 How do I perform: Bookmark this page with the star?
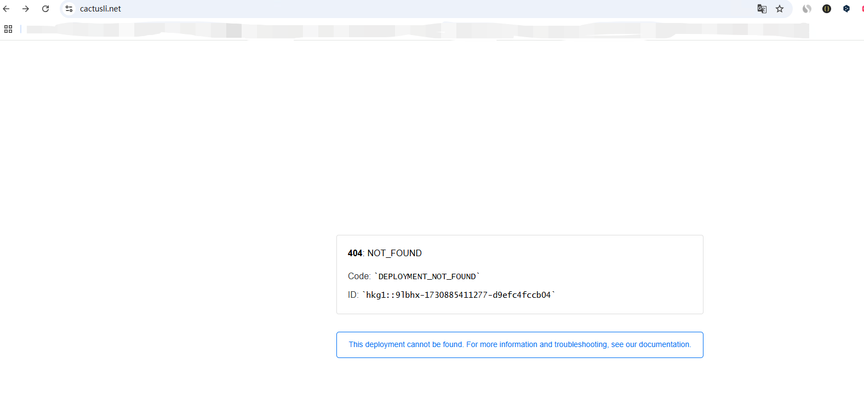pyautogui.click(x=780, y=9)
